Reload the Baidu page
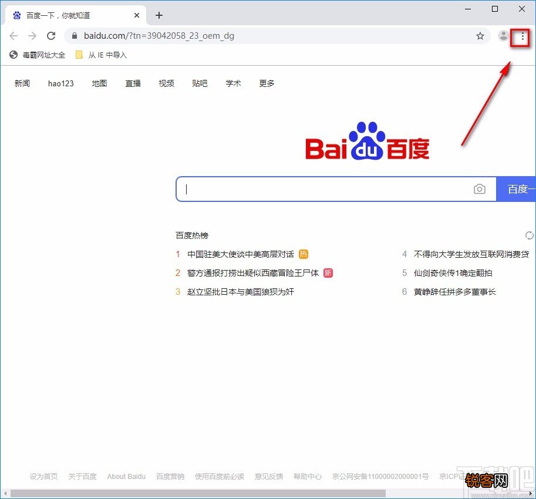 coord(51,36)
